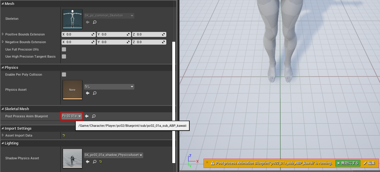Screen dimensions: 380x172
Task: Click Negative Bounds Extension X field
Action: [79, 42]
